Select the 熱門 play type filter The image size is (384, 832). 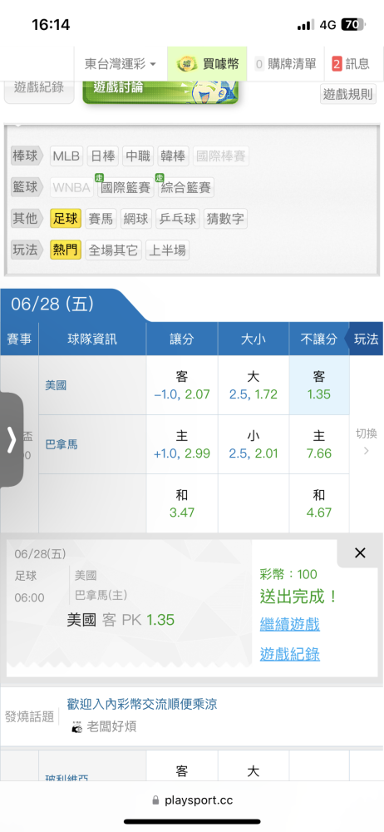pos(66,250)
